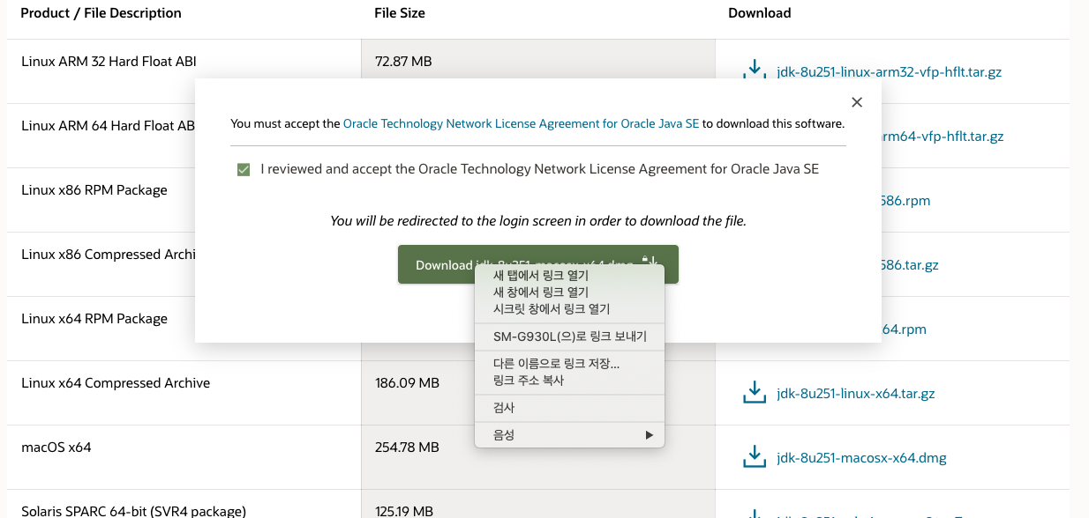The image size is (1089, 518).
Task: Open the jdk-8u251-linux-arm32-vfp-hflt.tar.gz link
Action: (x=889, y=72)
